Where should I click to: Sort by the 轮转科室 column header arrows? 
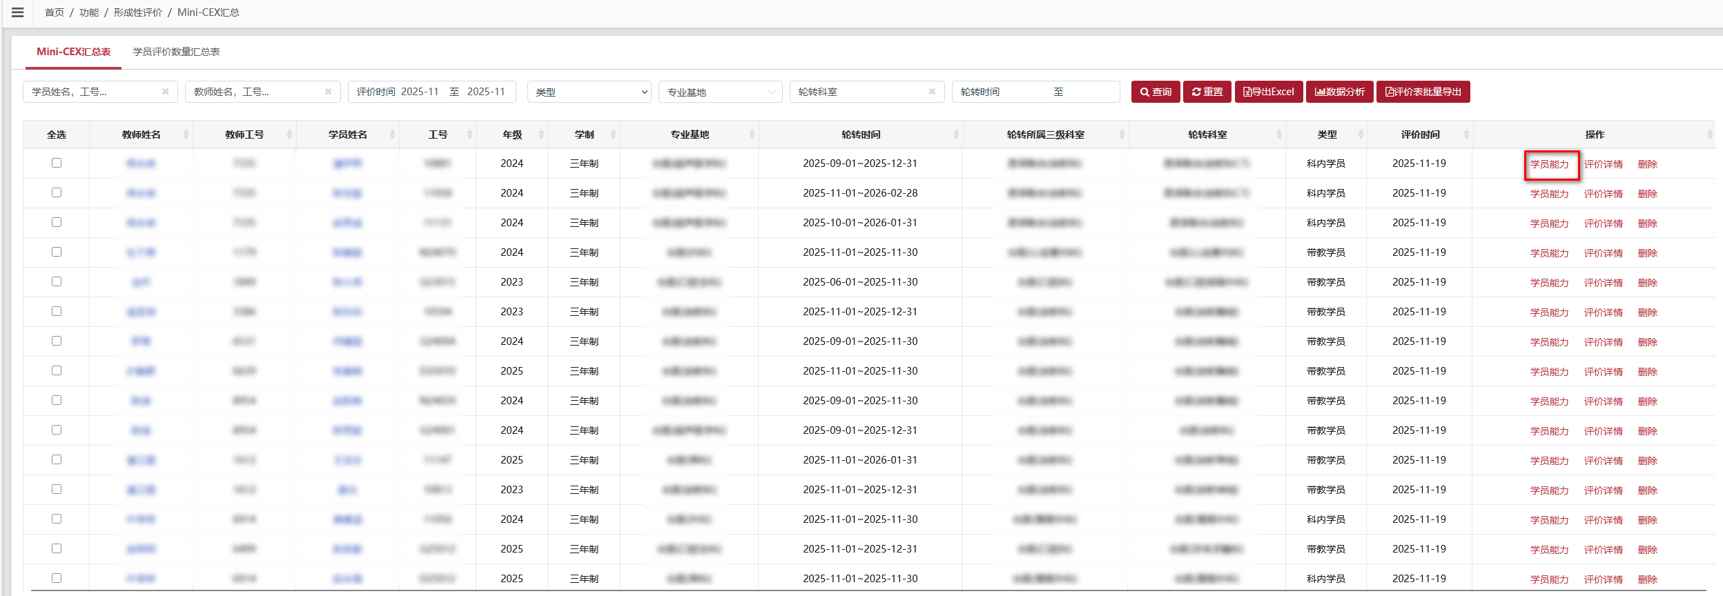click(1279, 135)
